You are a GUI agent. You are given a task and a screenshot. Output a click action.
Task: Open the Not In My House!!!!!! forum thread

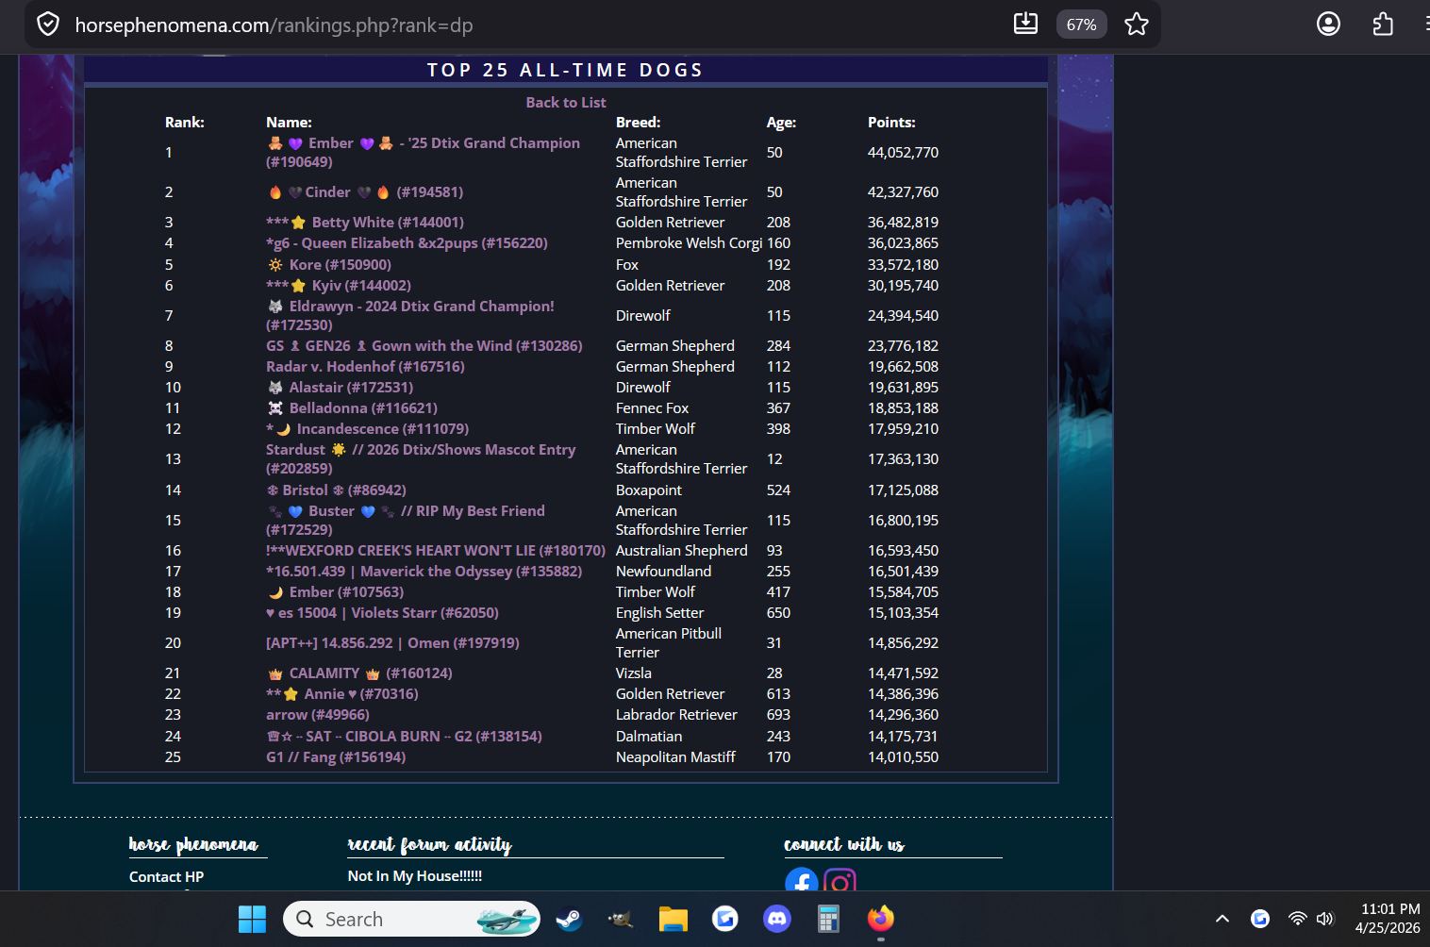(415, 876)
